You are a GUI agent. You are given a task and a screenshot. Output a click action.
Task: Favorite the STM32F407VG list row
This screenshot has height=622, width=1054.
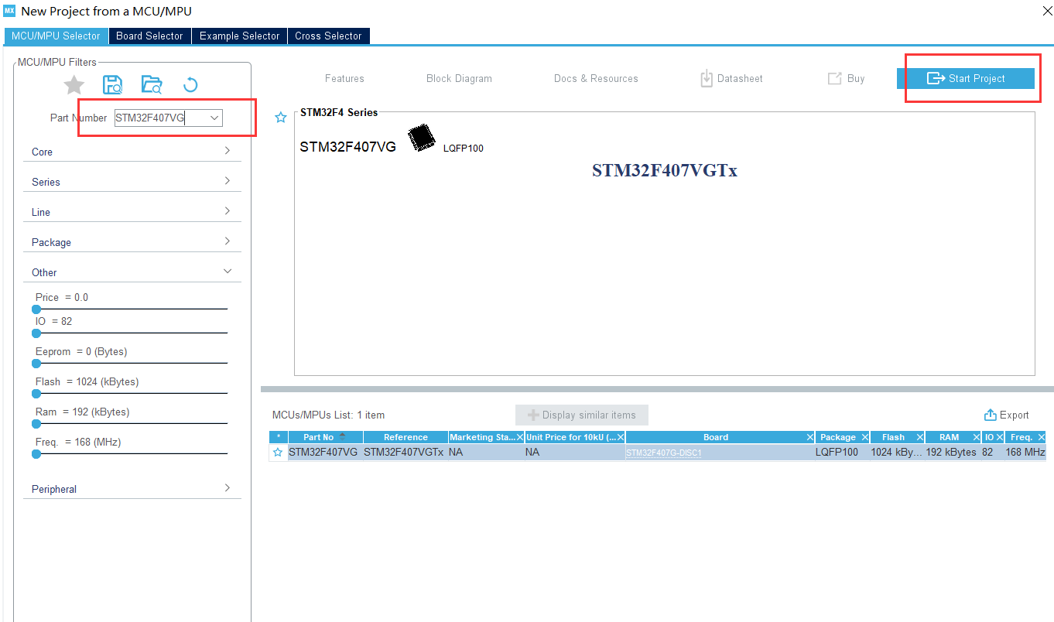(x=278, y=452)
